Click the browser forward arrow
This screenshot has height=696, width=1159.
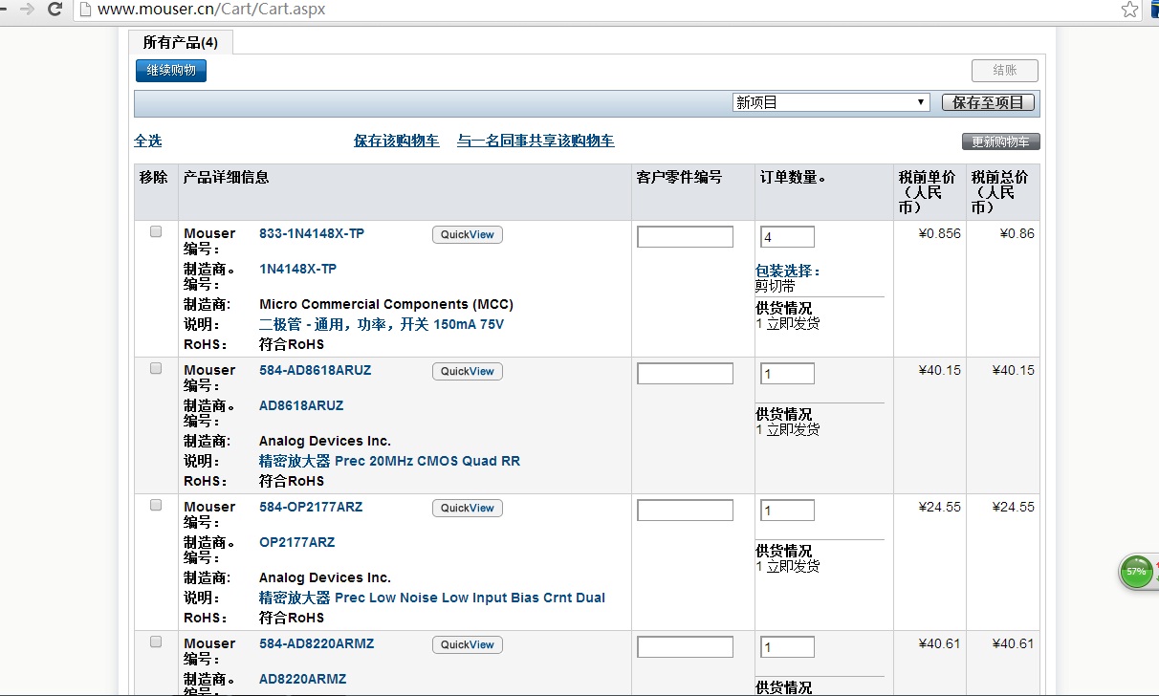pyautogui.click(x=28, y=10)
